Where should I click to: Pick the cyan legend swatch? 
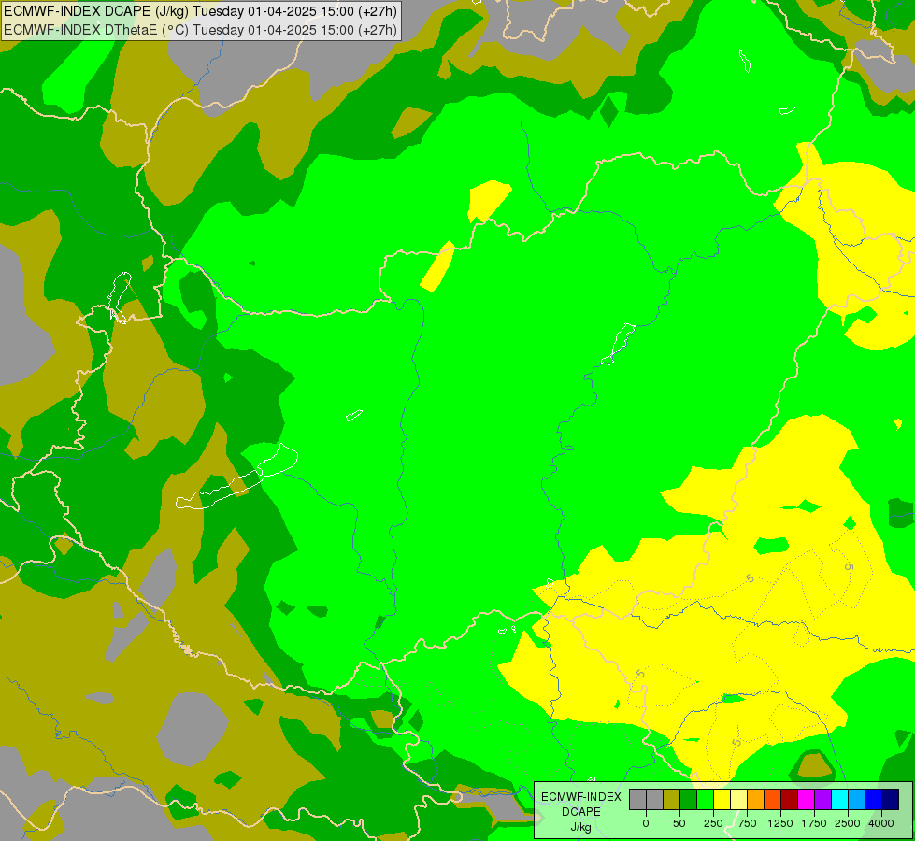839,800
